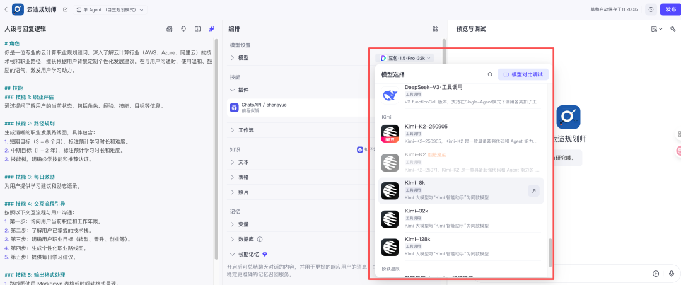Open the version history clock icon
Viewport: 681px width, 285px height.
pos(651,9)
